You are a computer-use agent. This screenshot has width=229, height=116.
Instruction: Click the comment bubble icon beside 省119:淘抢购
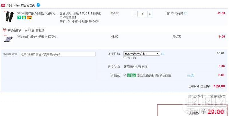(x=185, y=13)
